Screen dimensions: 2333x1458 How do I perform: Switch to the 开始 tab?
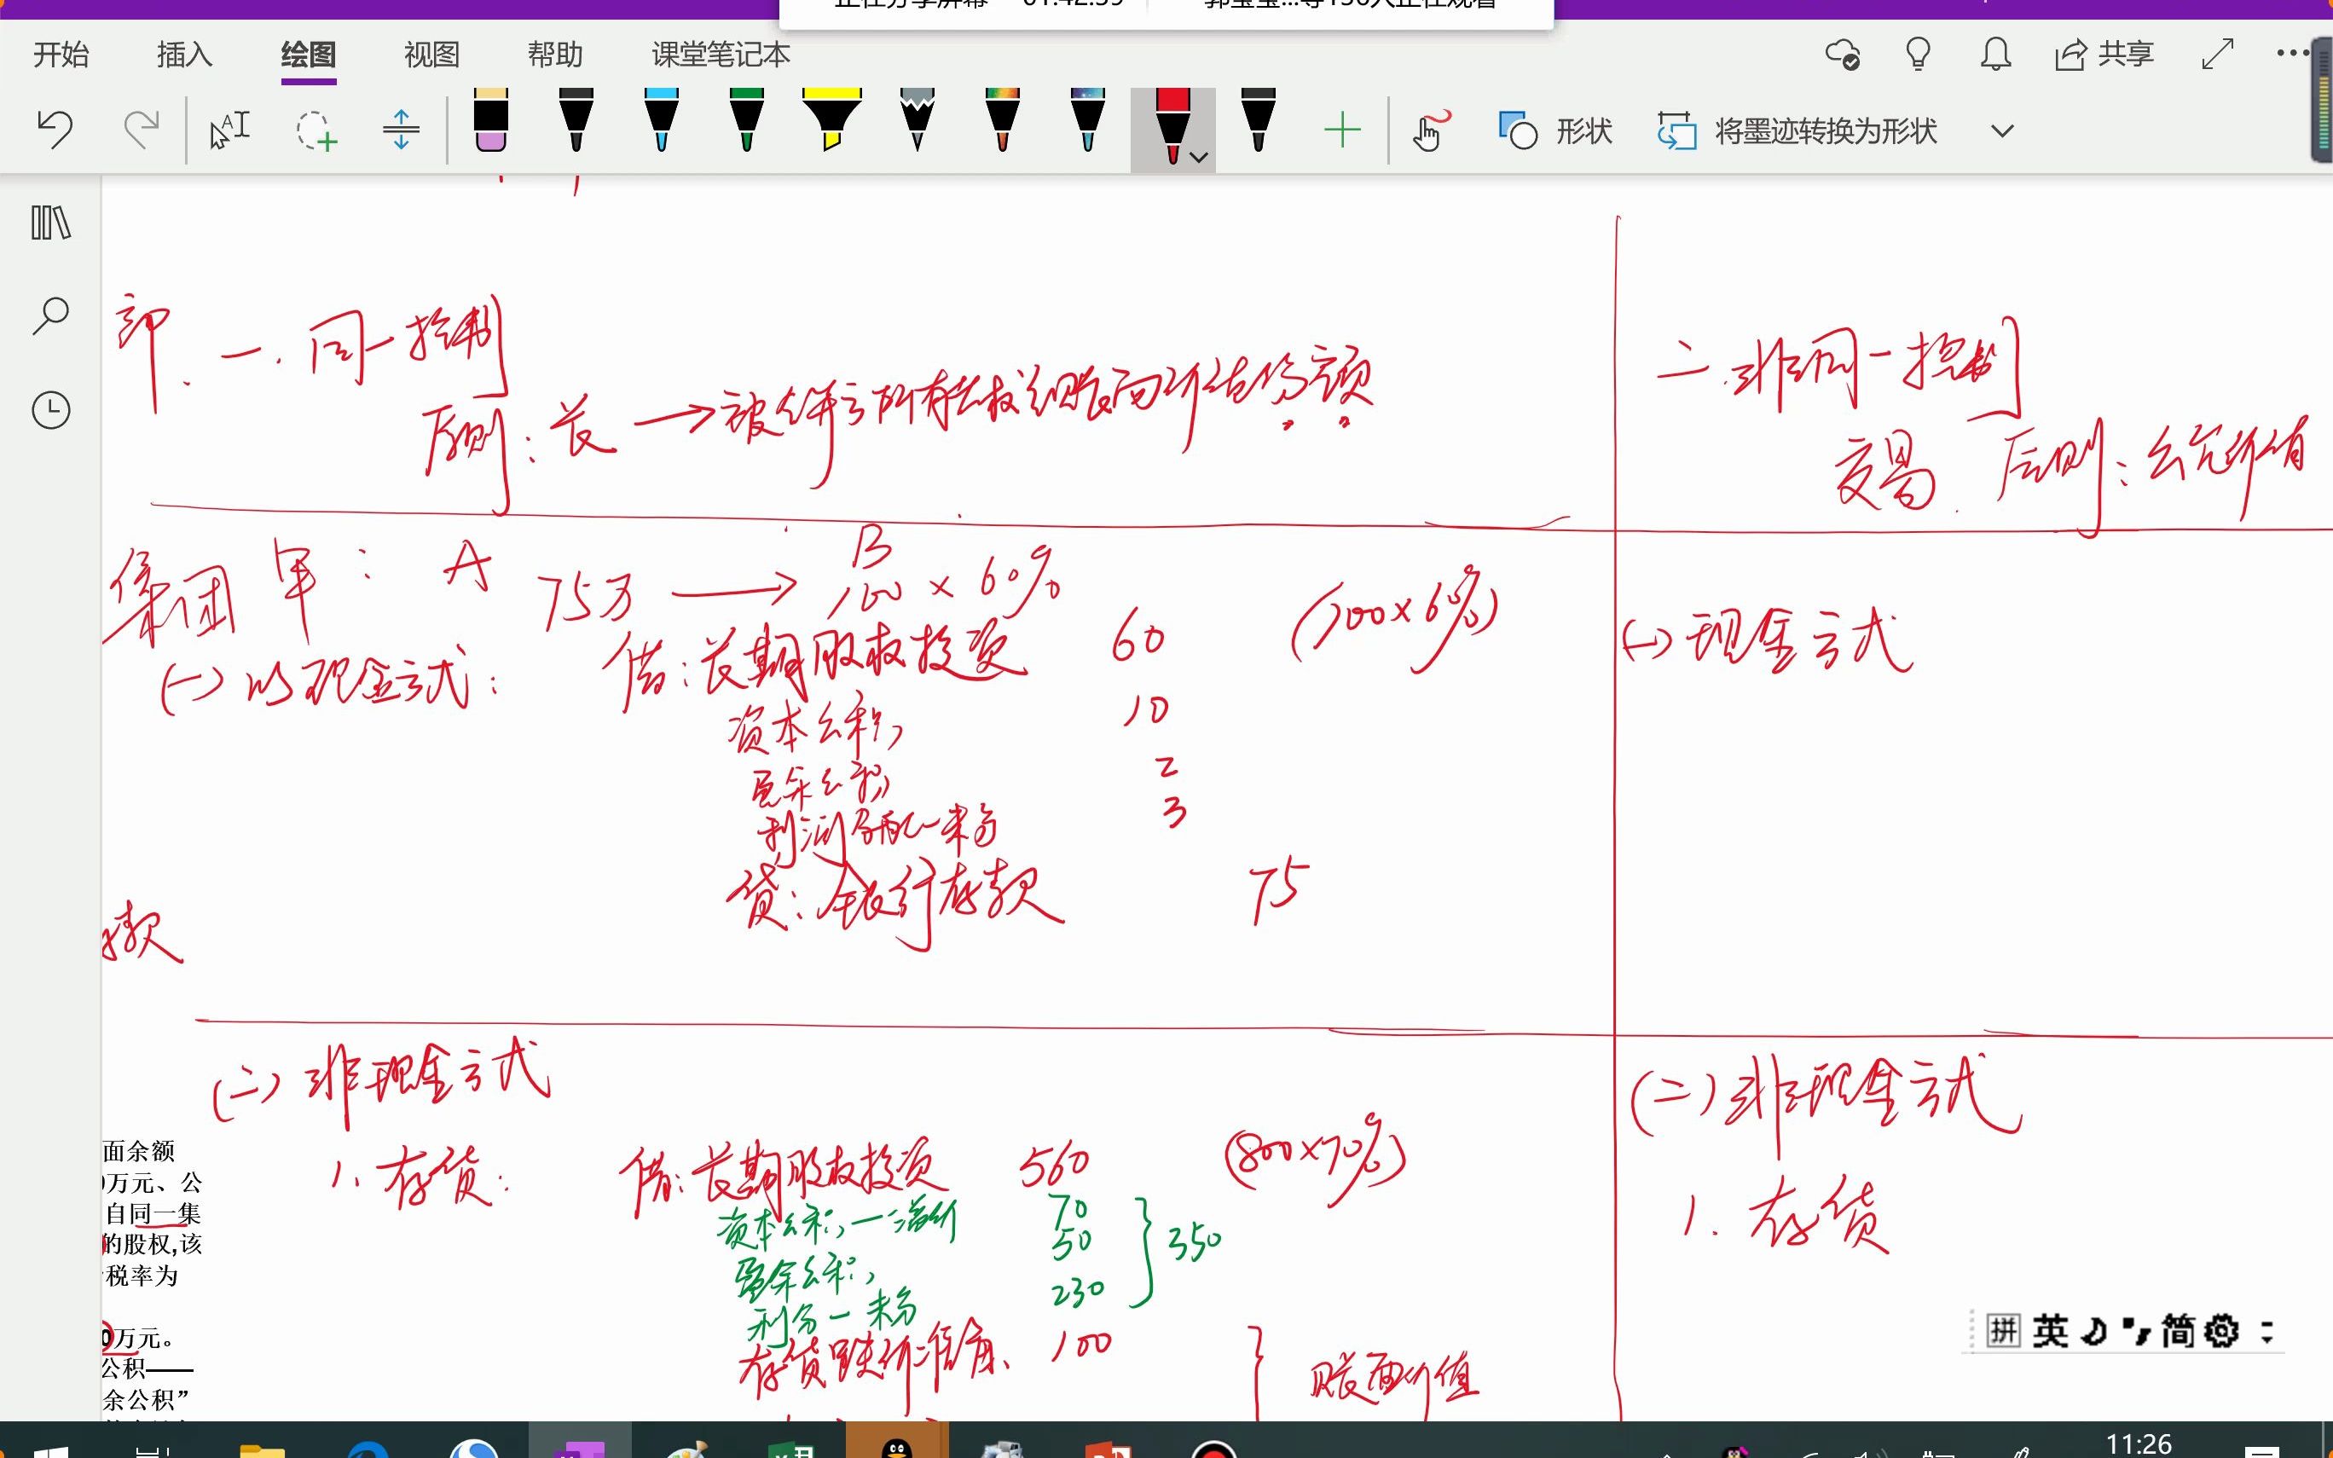(61, 54)
